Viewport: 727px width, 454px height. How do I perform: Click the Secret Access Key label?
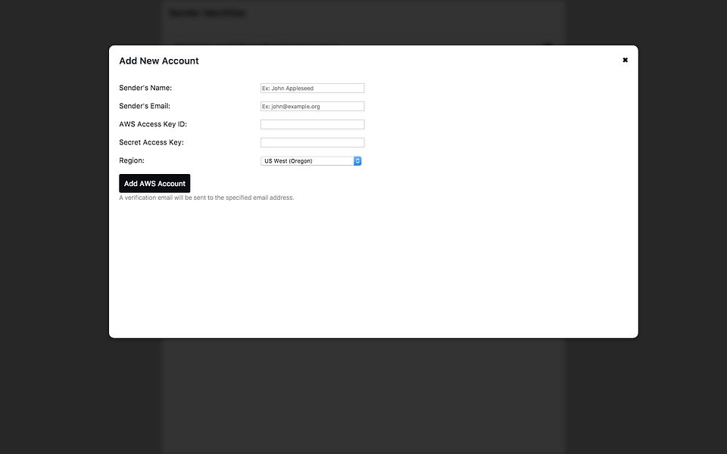[x=151, y=142]
